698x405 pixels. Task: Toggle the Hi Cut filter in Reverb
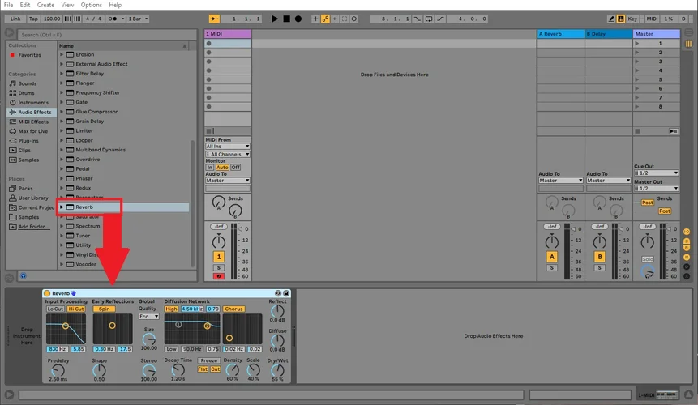[x=76, y=309]
